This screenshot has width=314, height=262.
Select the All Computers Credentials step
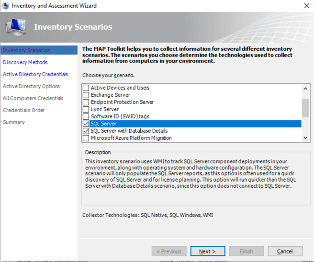coord(33,98)
